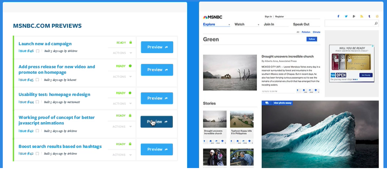This screenshot has width=387, height=172.
Task: Open the large flooded church photo
Action: [x=230, y=73]
